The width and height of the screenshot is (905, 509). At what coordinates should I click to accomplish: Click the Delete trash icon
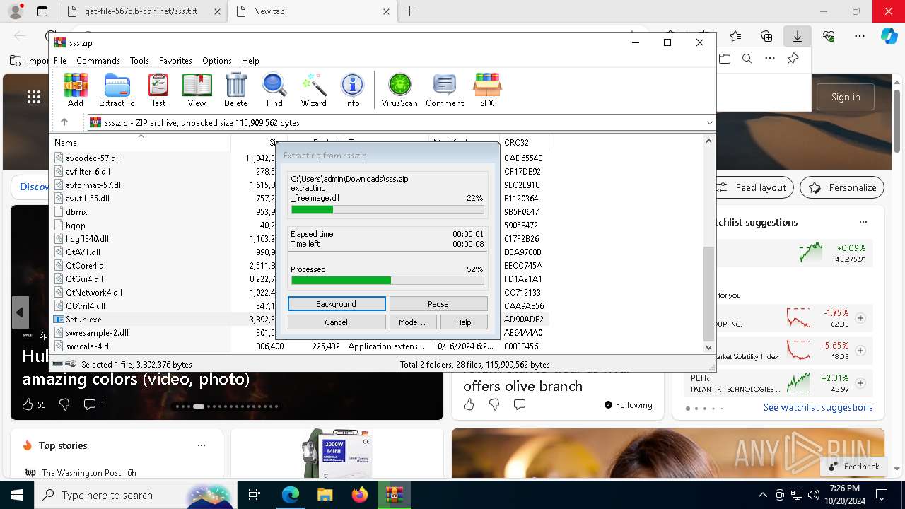pyautogui.click(x=235, y=90)
